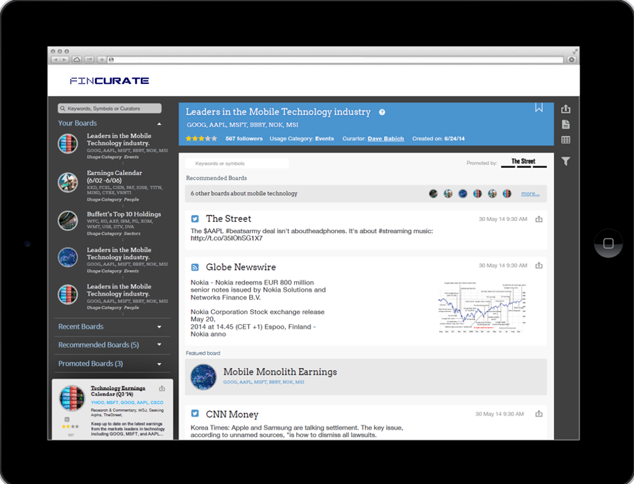Click 6 other boards about mobile technology
The image size is (634, 484).
pyautogui.click(x=244, y=193)
